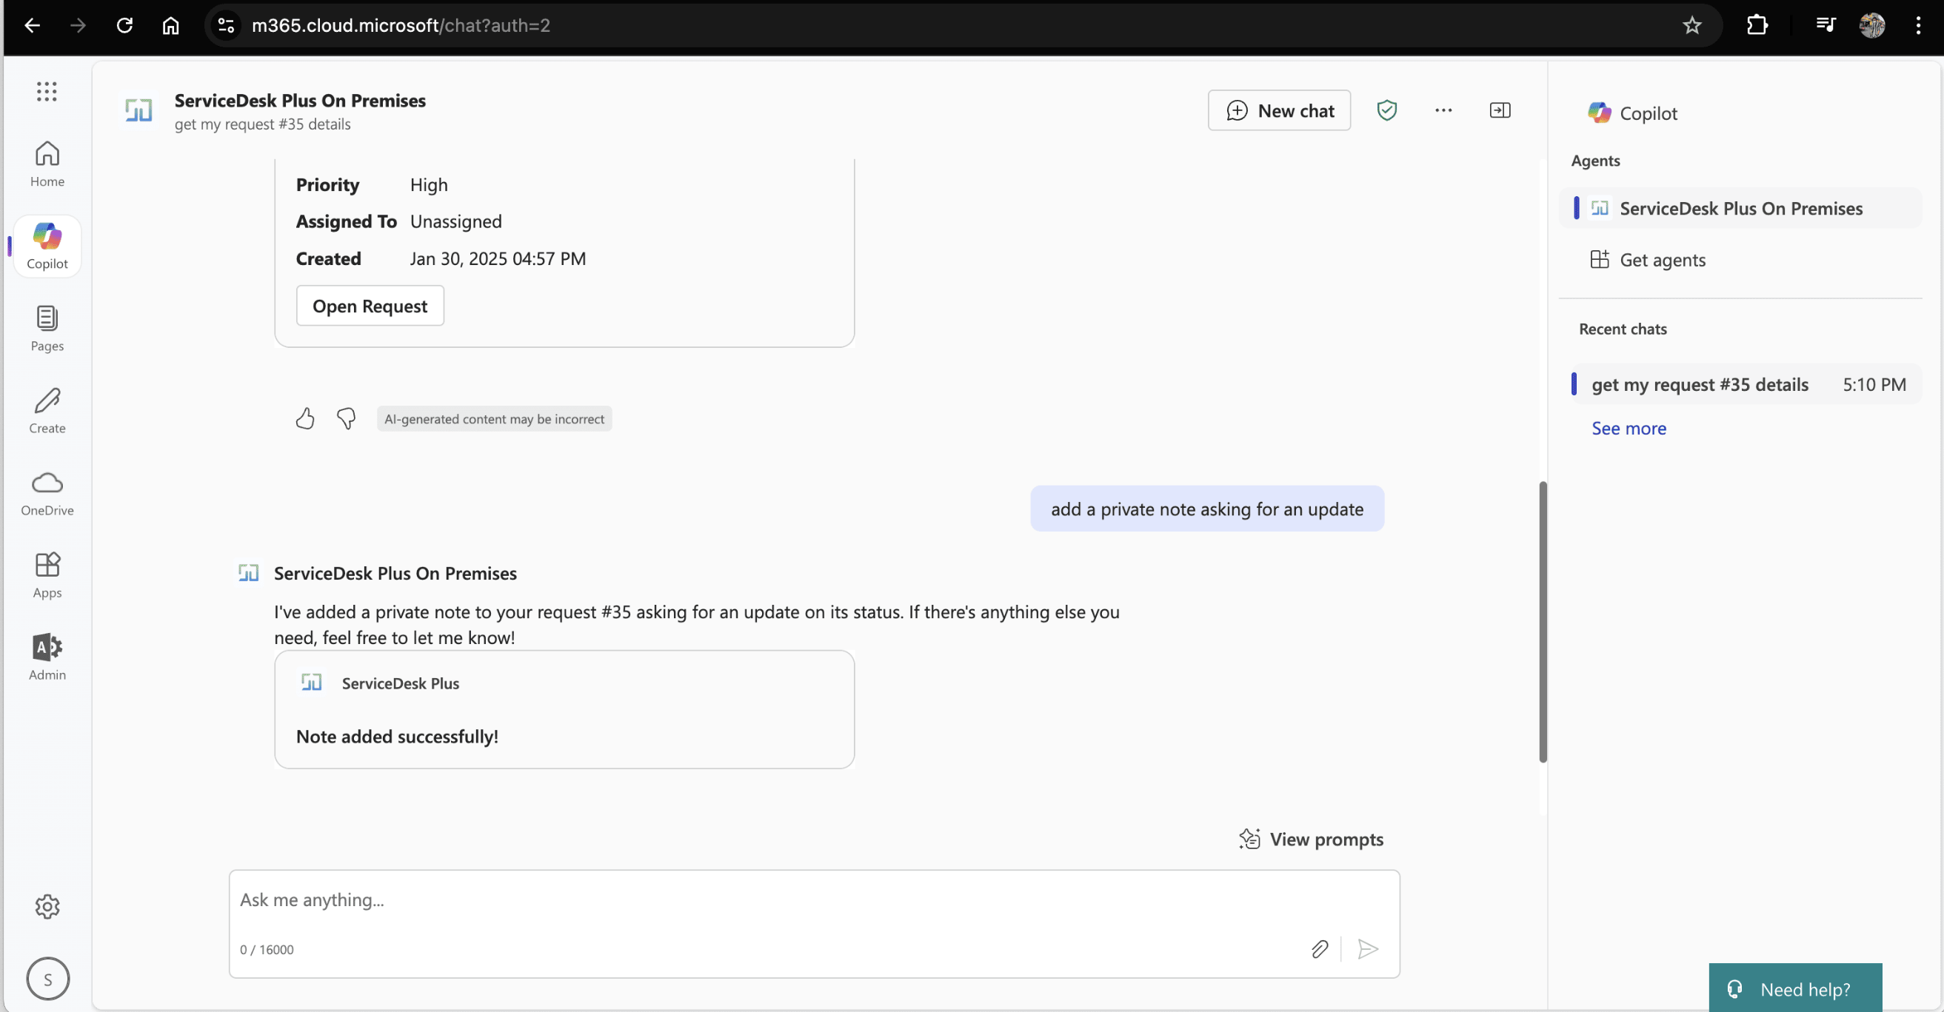Reload the page in browser
This screenshot has height=1012, width=1944.
click(x=124, y=25)
